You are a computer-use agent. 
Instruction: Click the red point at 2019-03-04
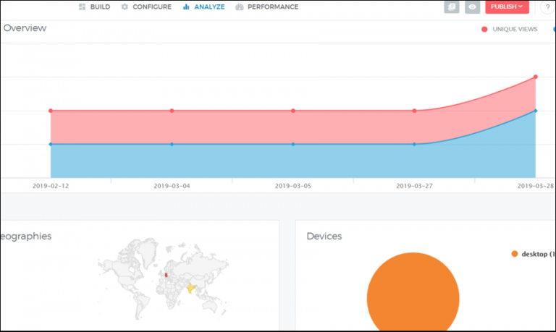[172, 111]
